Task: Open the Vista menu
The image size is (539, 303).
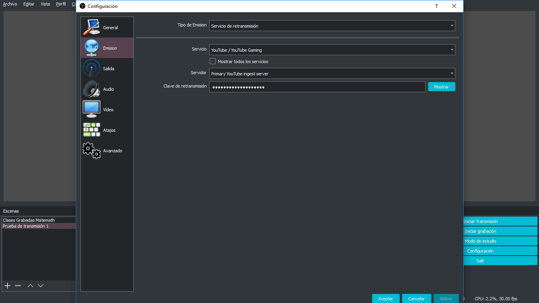Action: pyautogui.click(x=45, y=4)
